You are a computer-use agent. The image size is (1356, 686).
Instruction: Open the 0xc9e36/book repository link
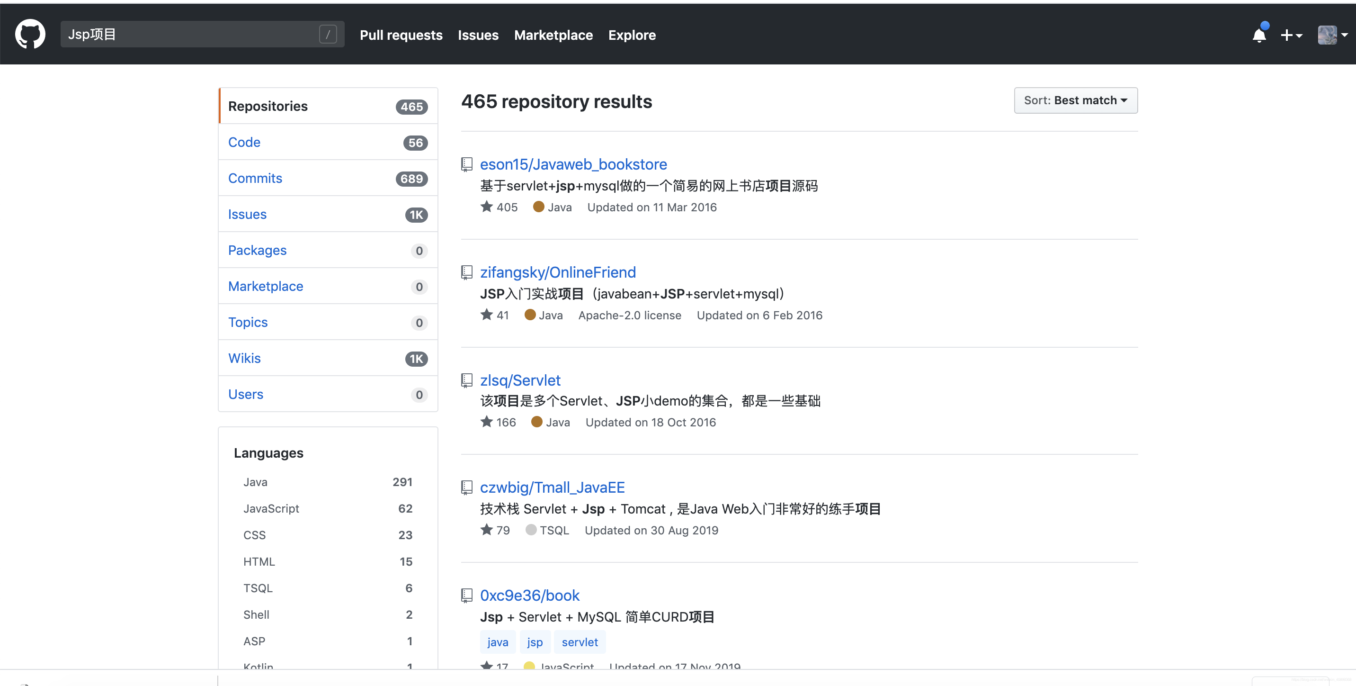pyautogui.click(x=529, y=596)
